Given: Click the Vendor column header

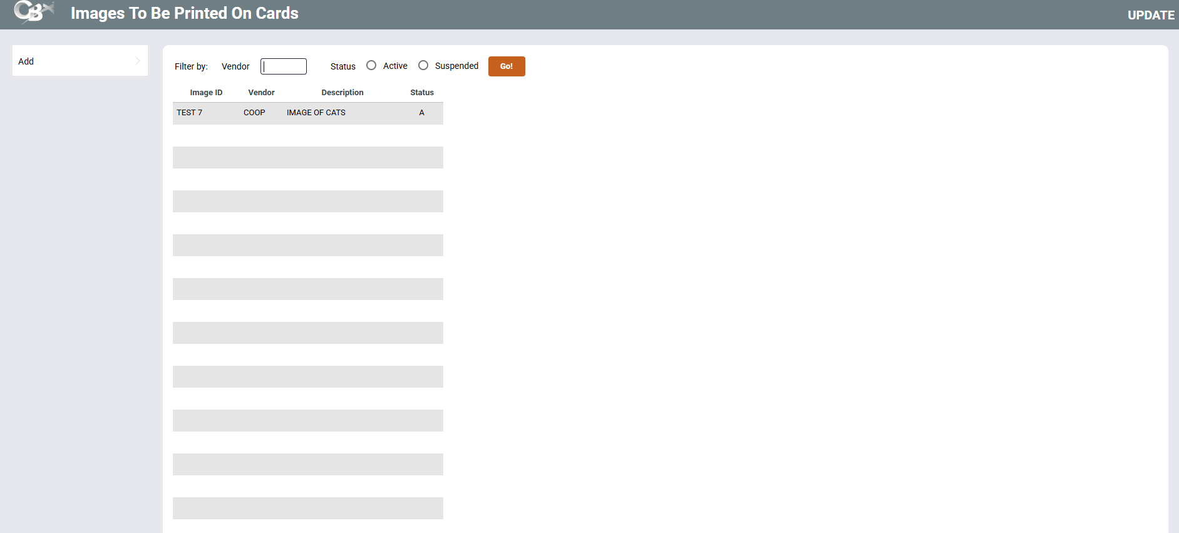Looking at the screenshot, I should [261, 93].
